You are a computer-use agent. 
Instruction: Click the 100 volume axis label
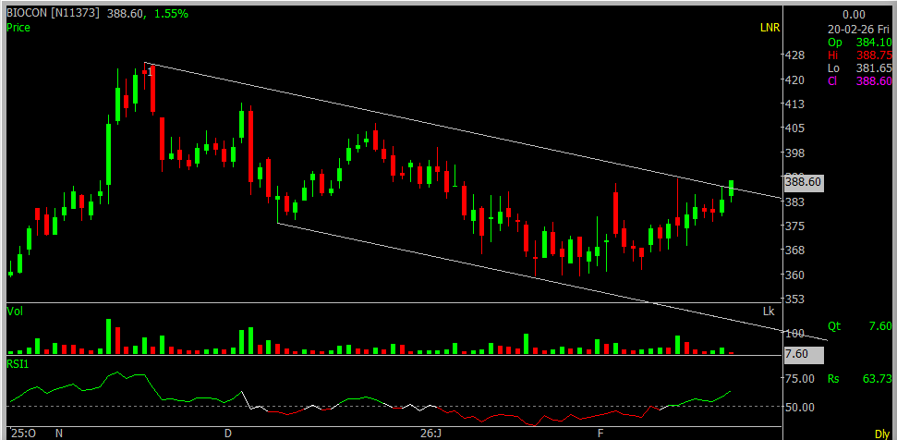[795, 333]
